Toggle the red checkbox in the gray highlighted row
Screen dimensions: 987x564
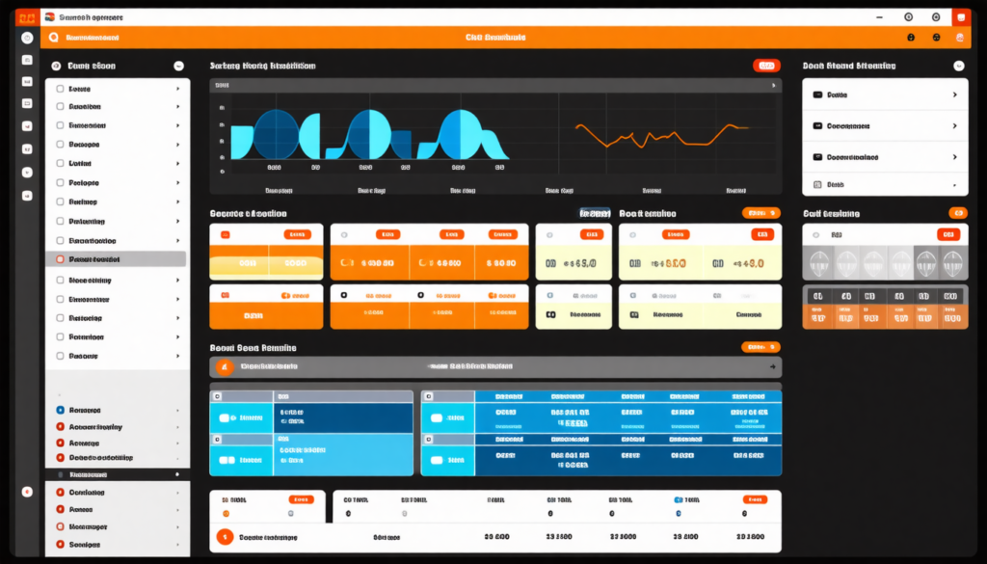click(x=61, y=258)
